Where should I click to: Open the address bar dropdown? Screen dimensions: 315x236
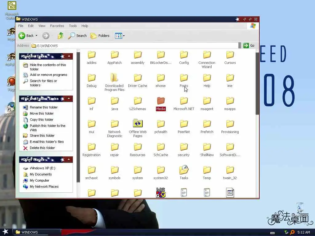(239, 45)
